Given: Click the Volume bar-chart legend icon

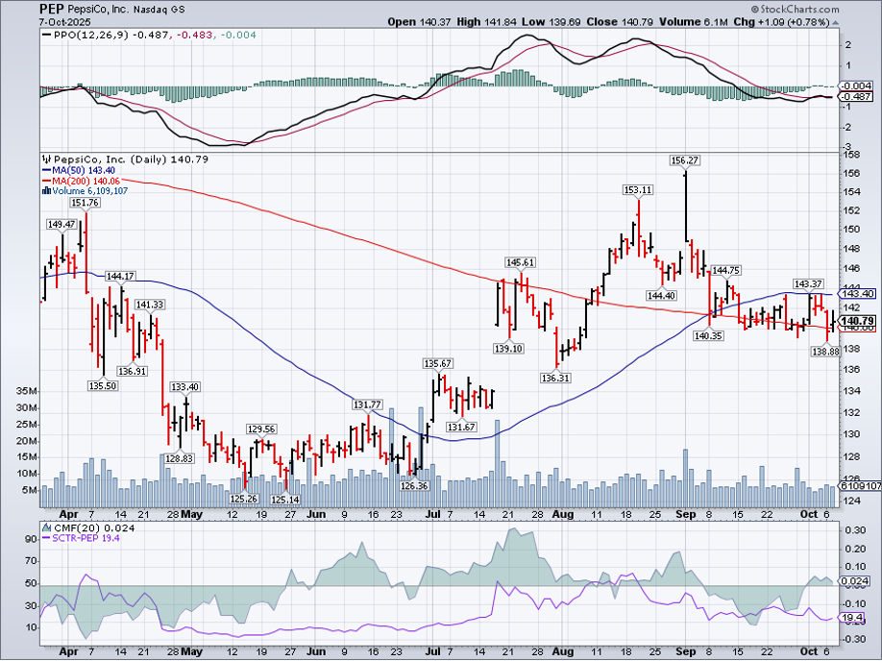Looking at the screenshot, I should (x=44, y=191).
